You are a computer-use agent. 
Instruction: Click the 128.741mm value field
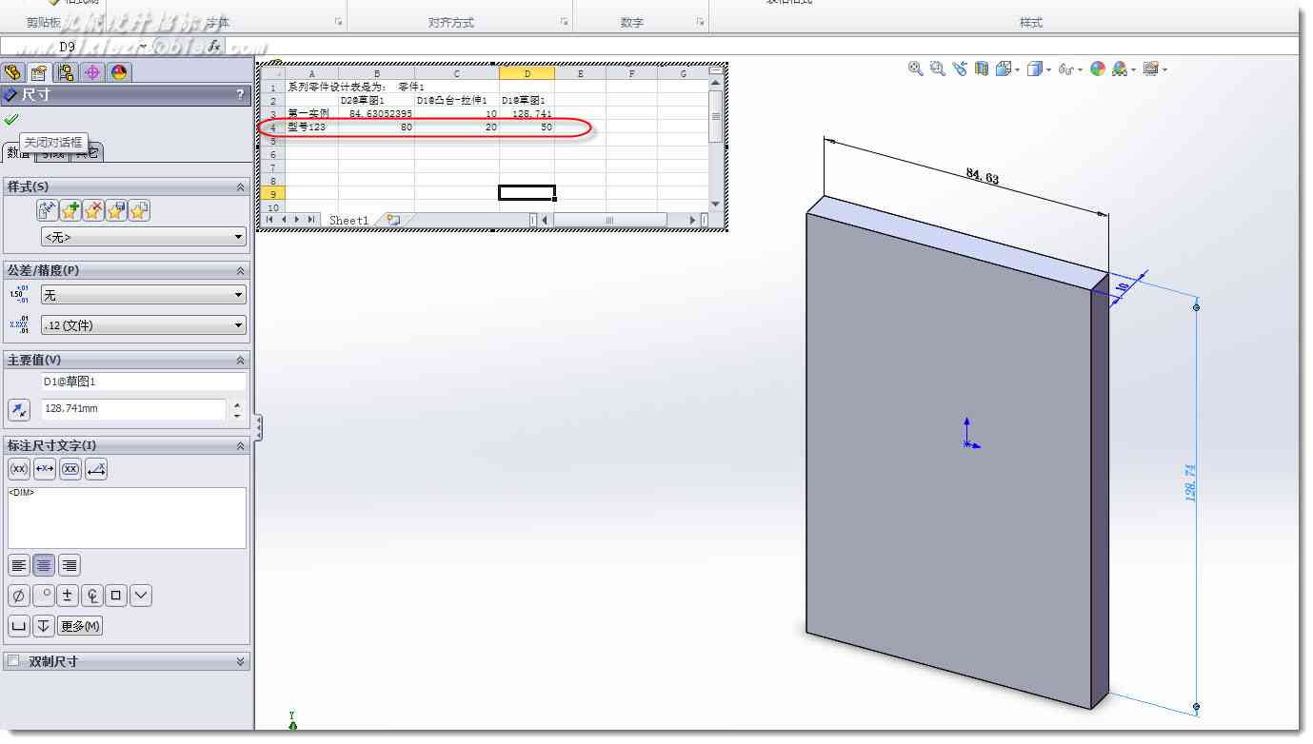tap(133, 409)
